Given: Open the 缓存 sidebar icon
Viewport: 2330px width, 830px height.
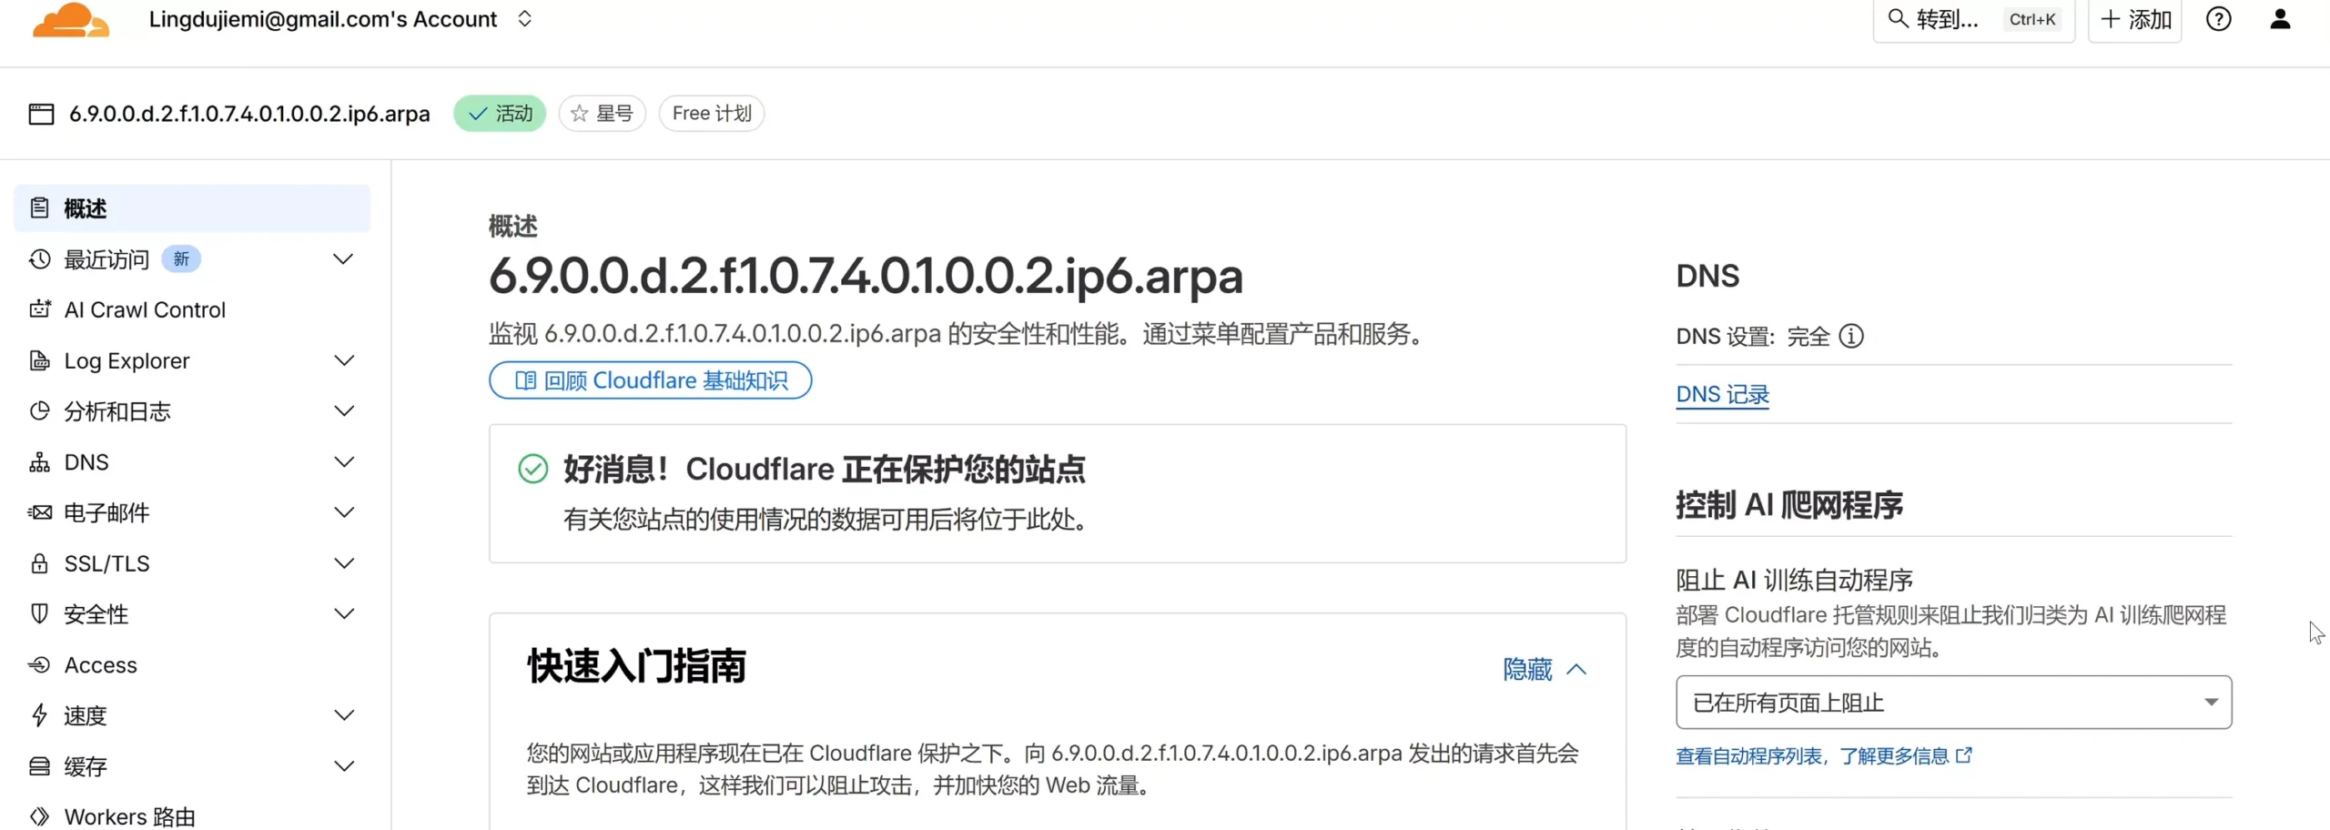Looking at the screenshot, I should point(39,765).
